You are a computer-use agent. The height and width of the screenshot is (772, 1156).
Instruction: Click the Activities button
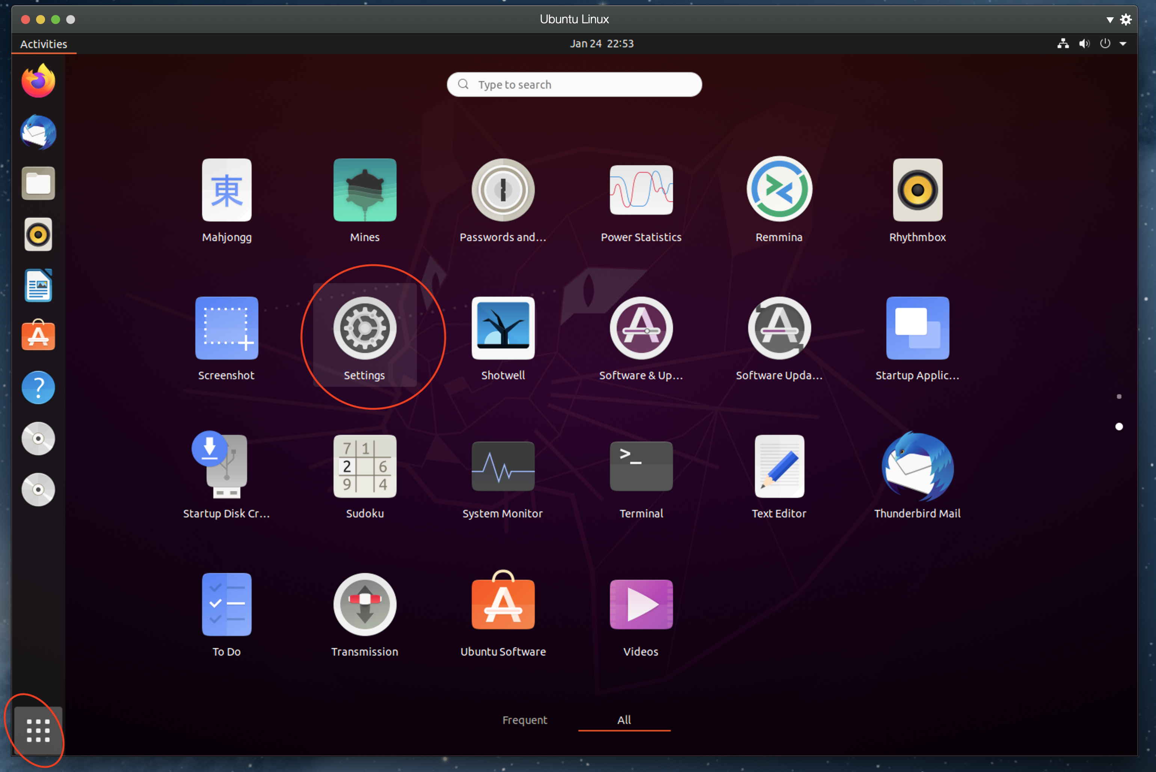pyautogui.click(x=44, y=44)
